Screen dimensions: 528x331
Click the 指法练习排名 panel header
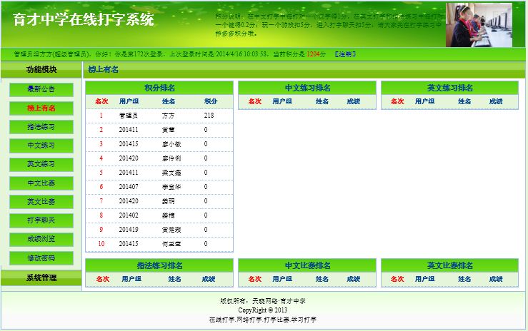[159, 265]
